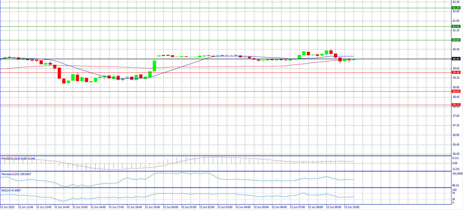The width and height of the screenshot is (463, 210).
Task: Click the 22 Jun 14:45 time label
Action: [62, 207]
